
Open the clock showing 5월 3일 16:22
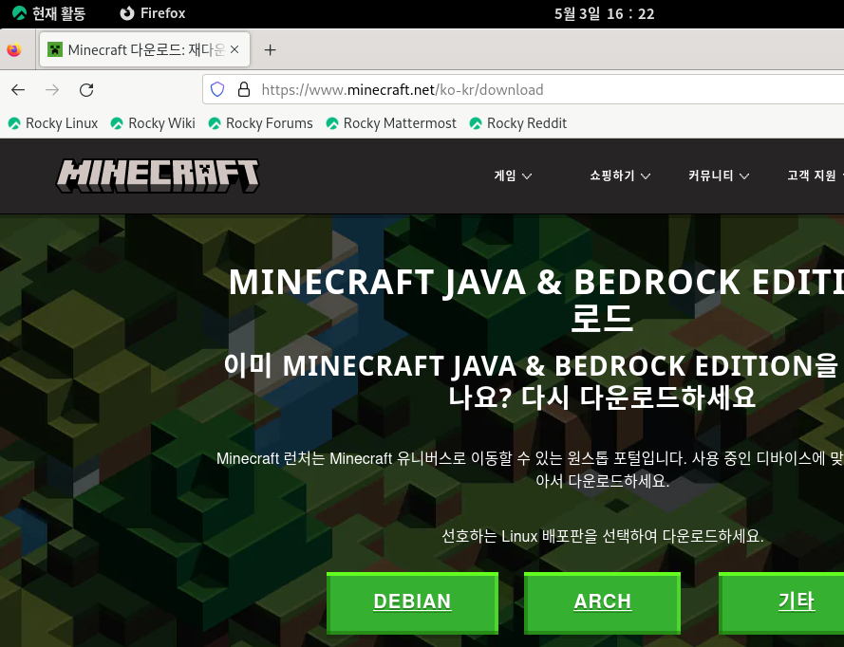[605, 13]
